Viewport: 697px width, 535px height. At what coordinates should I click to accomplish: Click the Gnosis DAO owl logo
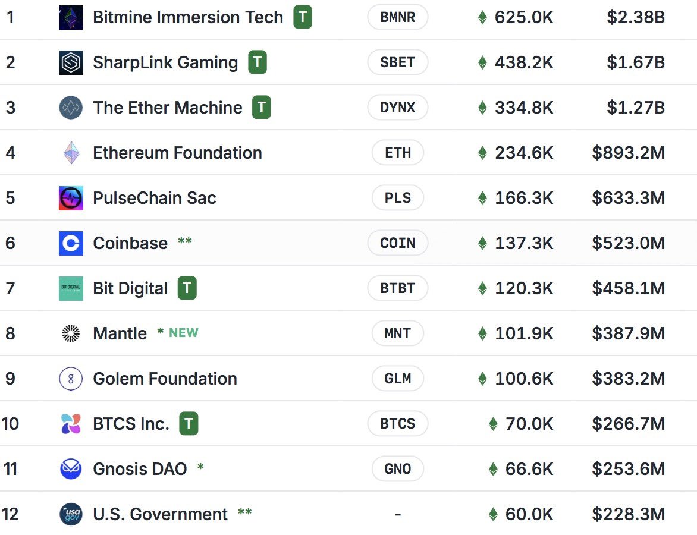(x=71, y=469)
